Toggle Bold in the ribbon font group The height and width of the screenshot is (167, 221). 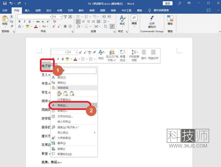(19, 21)
